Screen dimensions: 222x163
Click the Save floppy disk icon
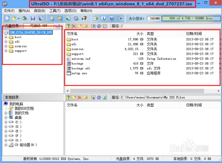(33, 19)
